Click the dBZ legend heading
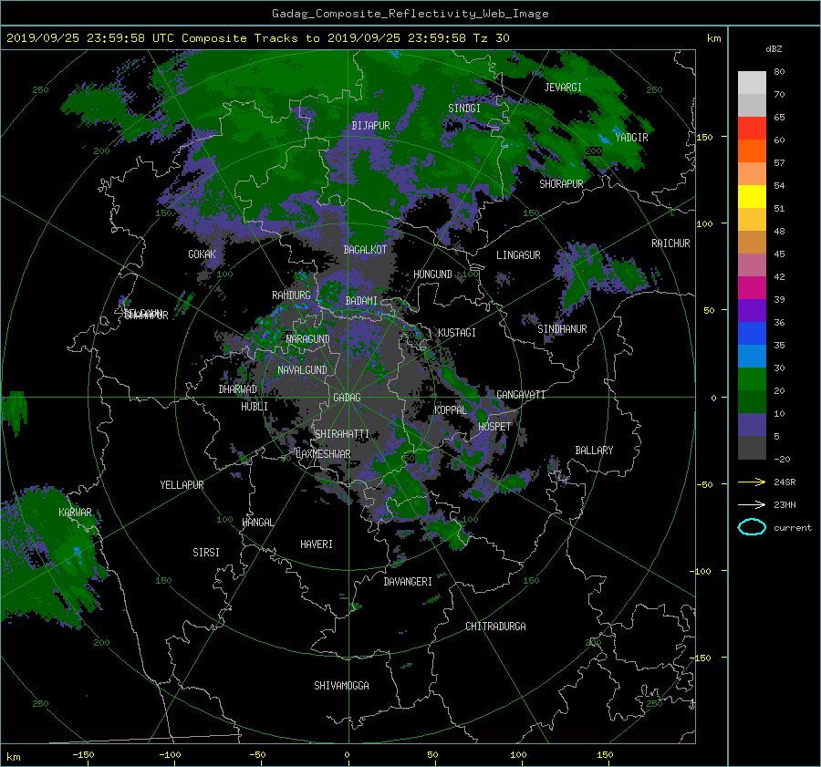 click(774, 49)
